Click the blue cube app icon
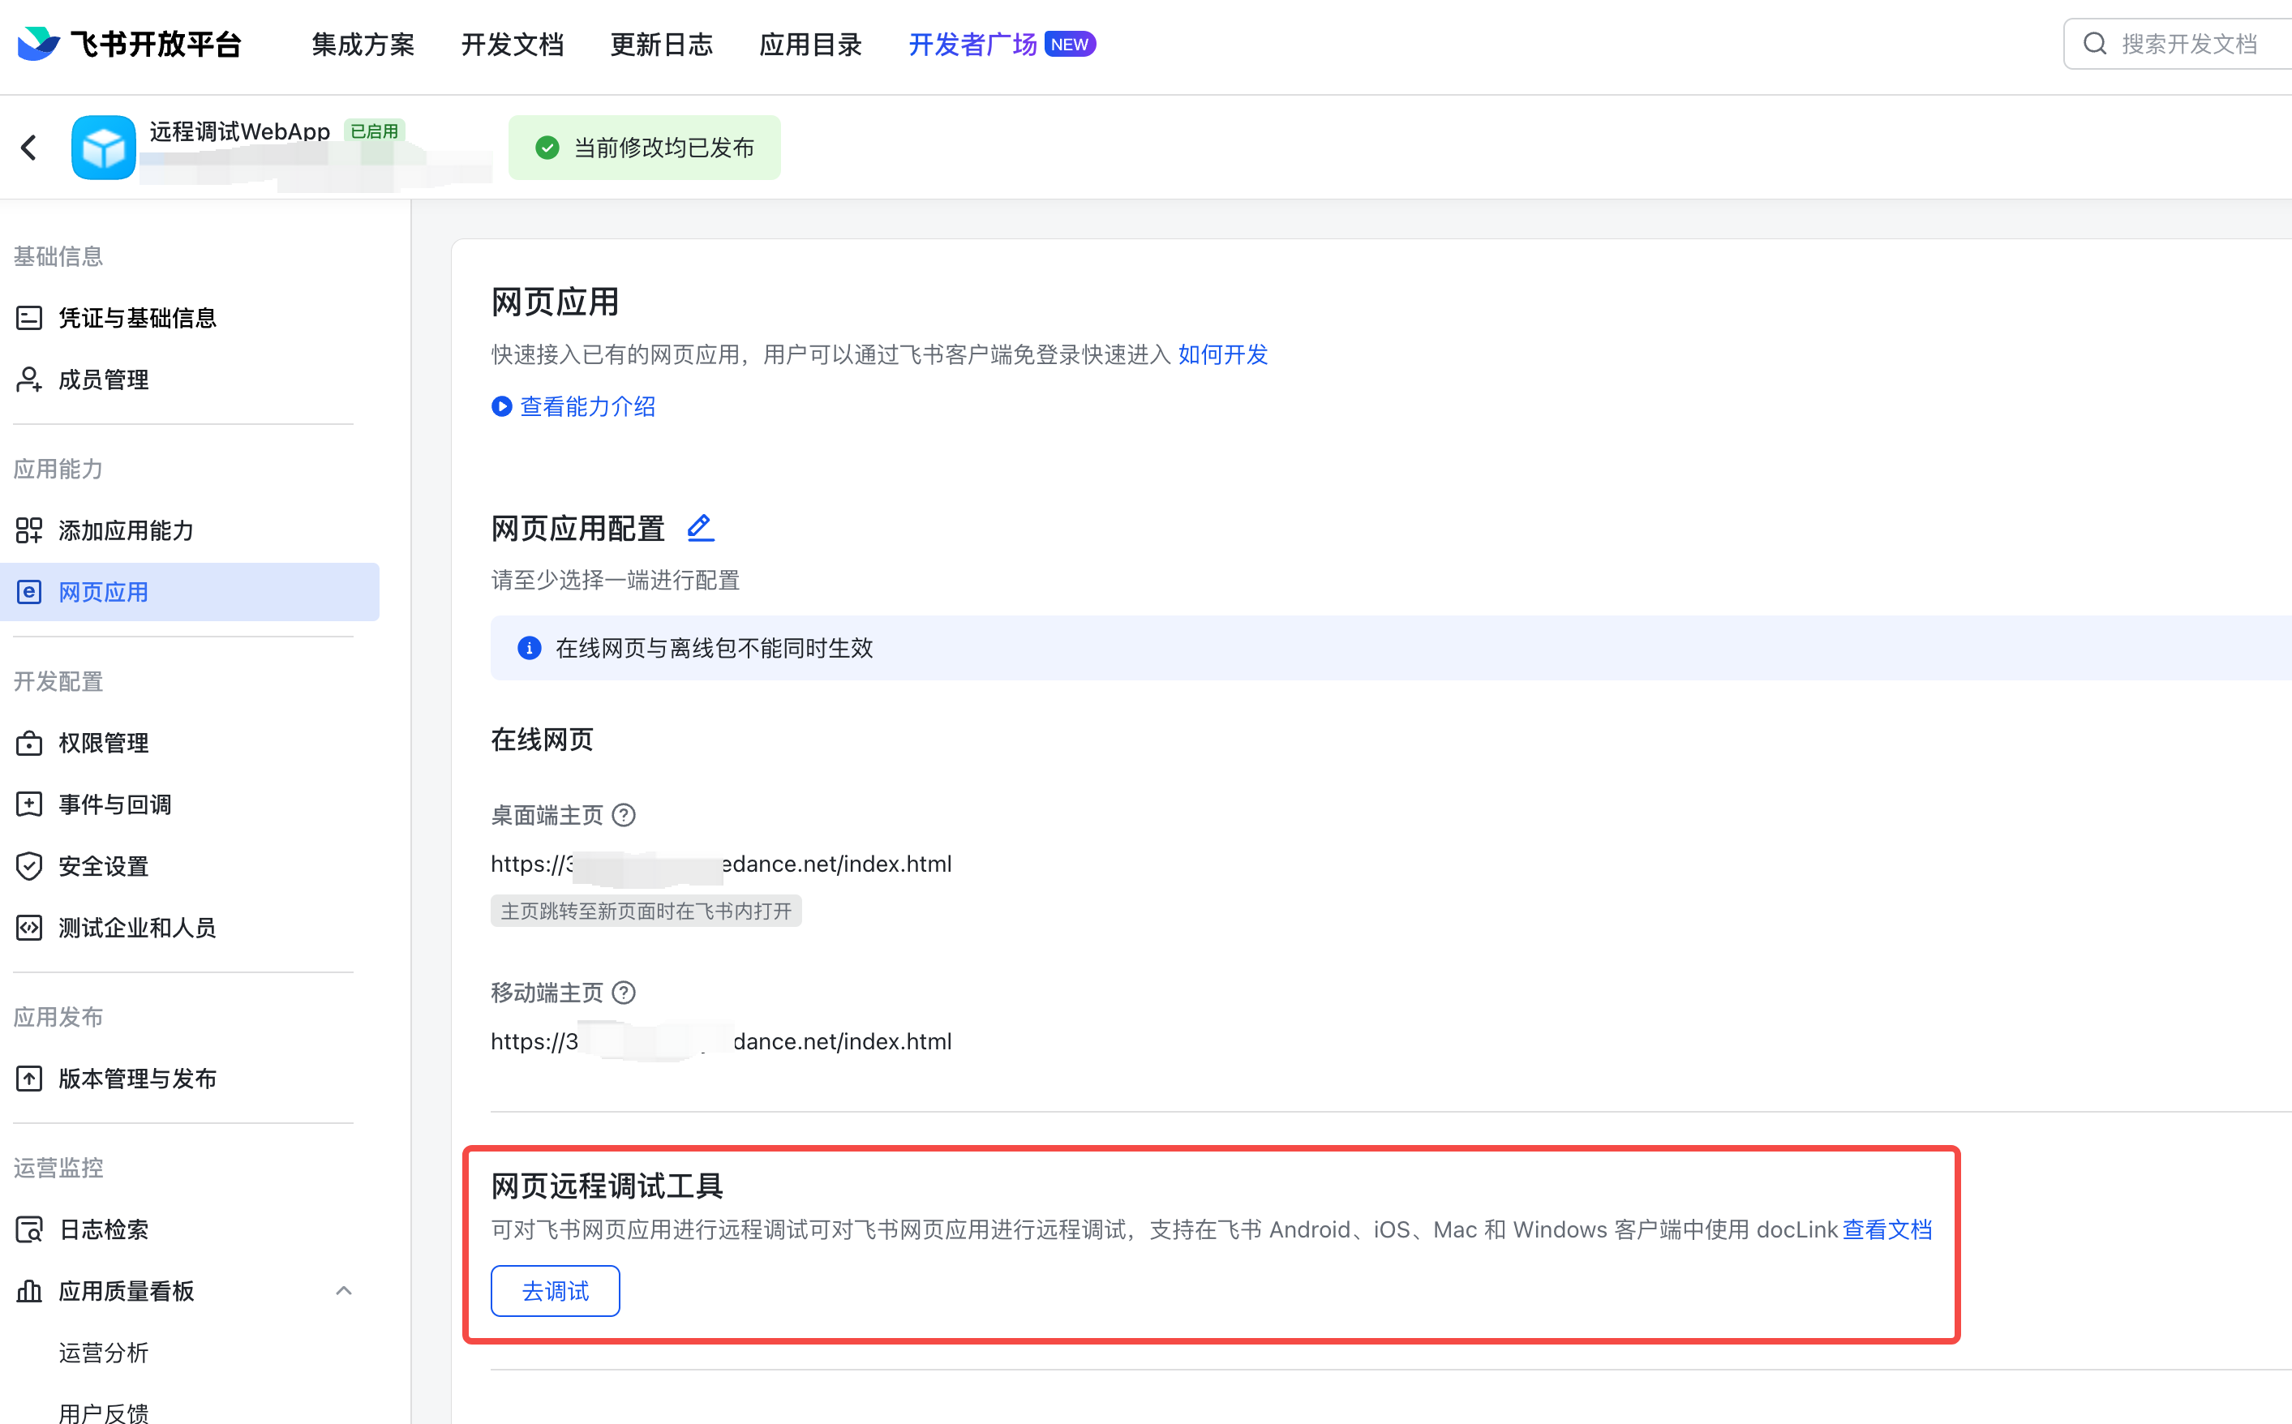Viewport: 2292px width, 1424px height. [x=104, y=147]
